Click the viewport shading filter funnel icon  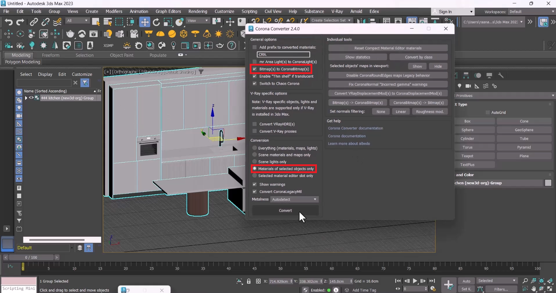(x=201, y=72)
